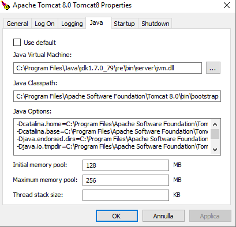Cancel changes with the Annulla button
The height and width of the screenshot is (227, 236).
tap(163, 216)
